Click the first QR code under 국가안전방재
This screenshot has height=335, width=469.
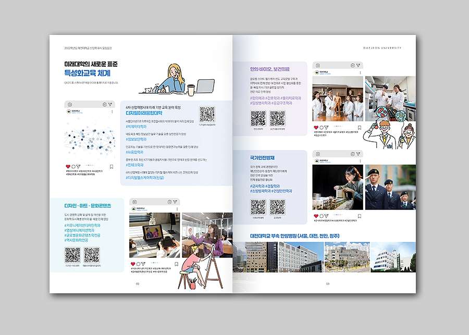click(258, 207)
